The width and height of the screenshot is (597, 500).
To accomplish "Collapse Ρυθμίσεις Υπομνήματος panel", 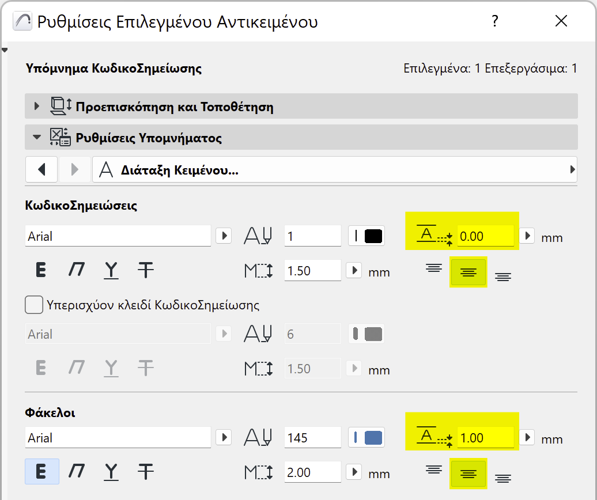I will coord(37,138).
